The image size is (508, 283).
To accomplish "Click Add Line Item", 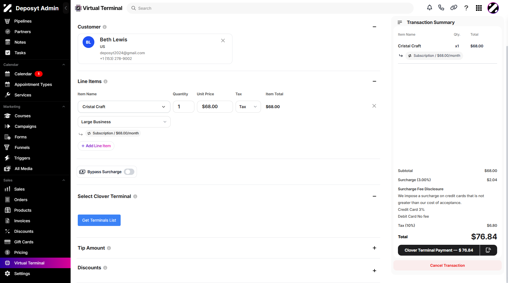I will [x=96, y=146].
